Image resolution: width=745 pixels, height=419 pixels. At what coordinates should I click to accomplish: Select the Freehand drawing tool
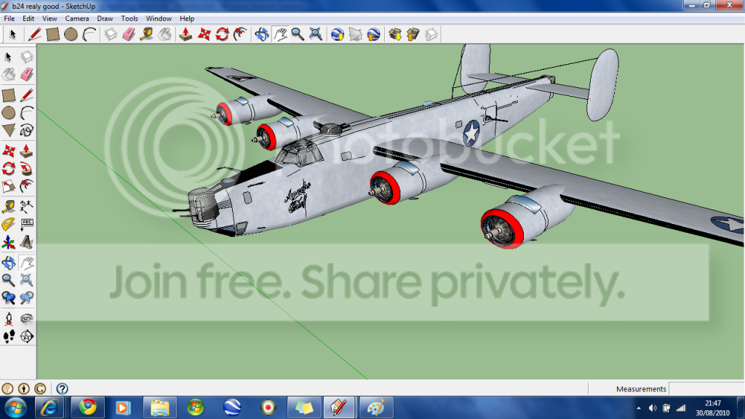click(x=27, y=130)
